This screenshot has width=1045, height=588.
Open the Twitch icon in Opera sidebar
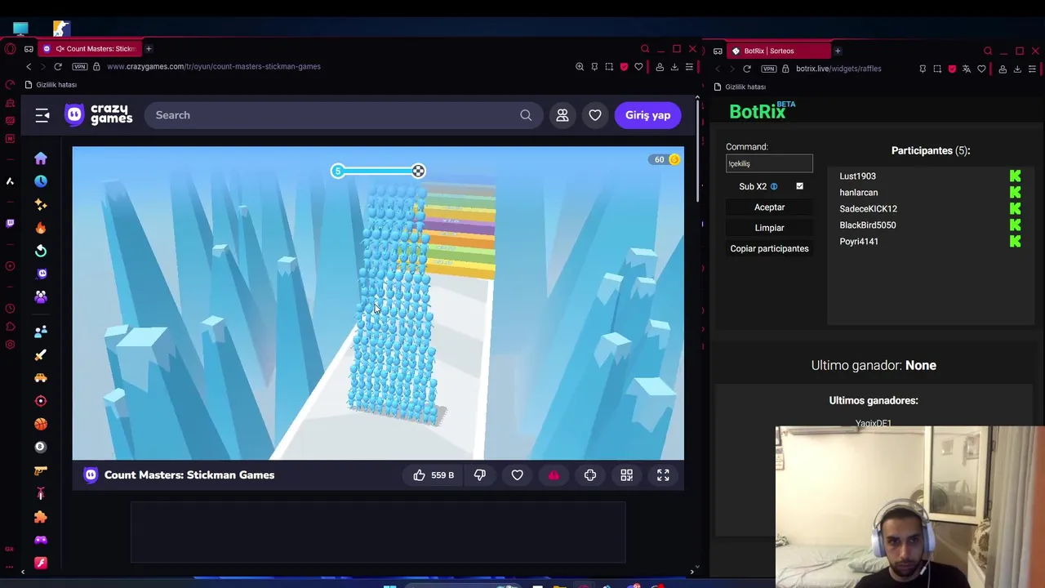[10, 223]
